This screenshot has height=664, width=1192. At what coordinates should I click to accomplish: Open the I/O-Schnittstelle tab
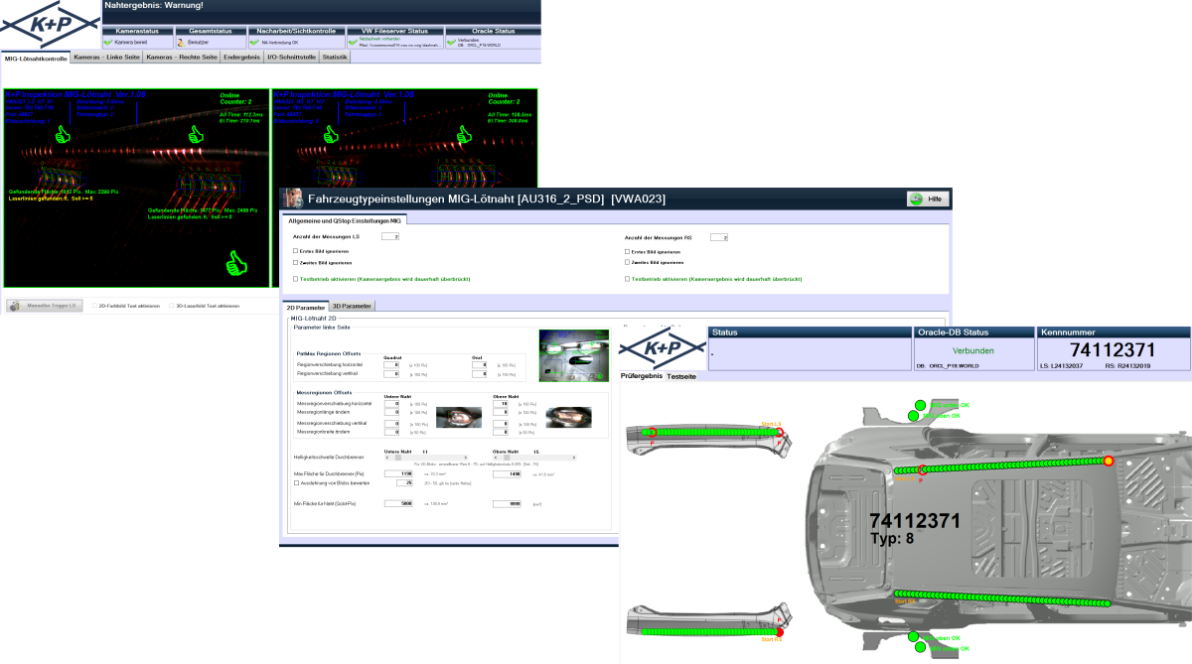292,59
